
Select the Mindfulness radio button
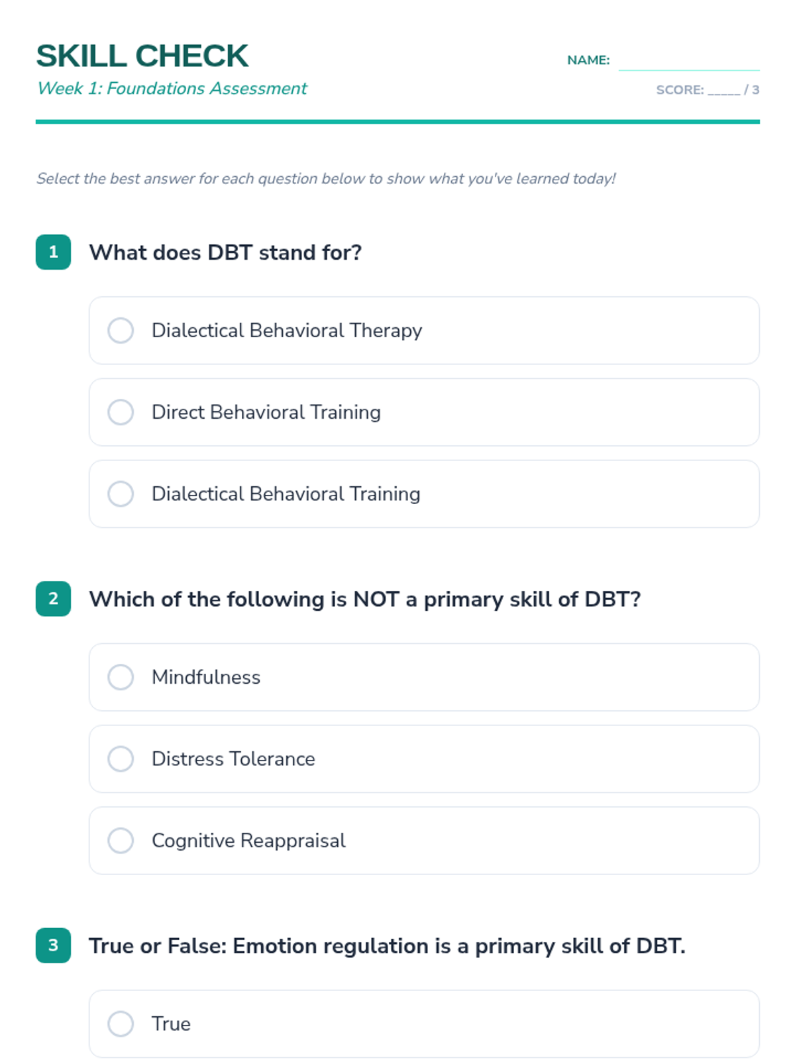coord(121,677)
